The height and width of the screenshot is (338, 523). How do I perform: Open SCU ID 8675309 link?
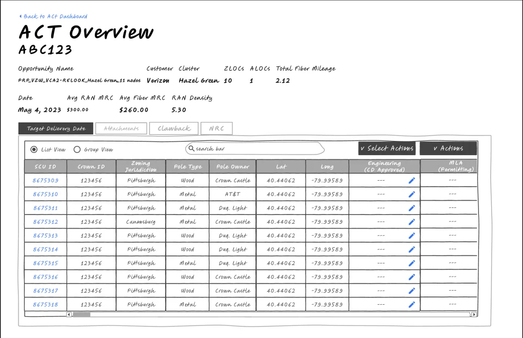coord(45,180)
